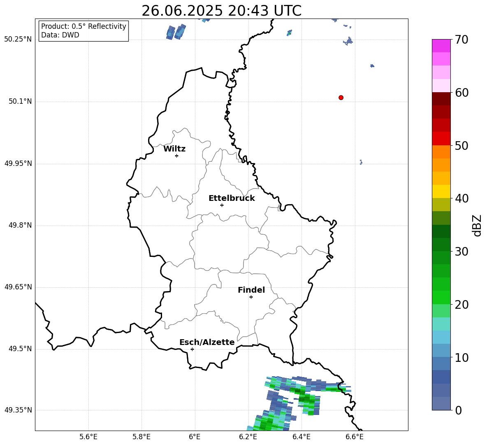The width and height of the screenshot is (487, 445).
Task: Click the longitude label '6.6°E'
Action: click(x=355, y=437)
